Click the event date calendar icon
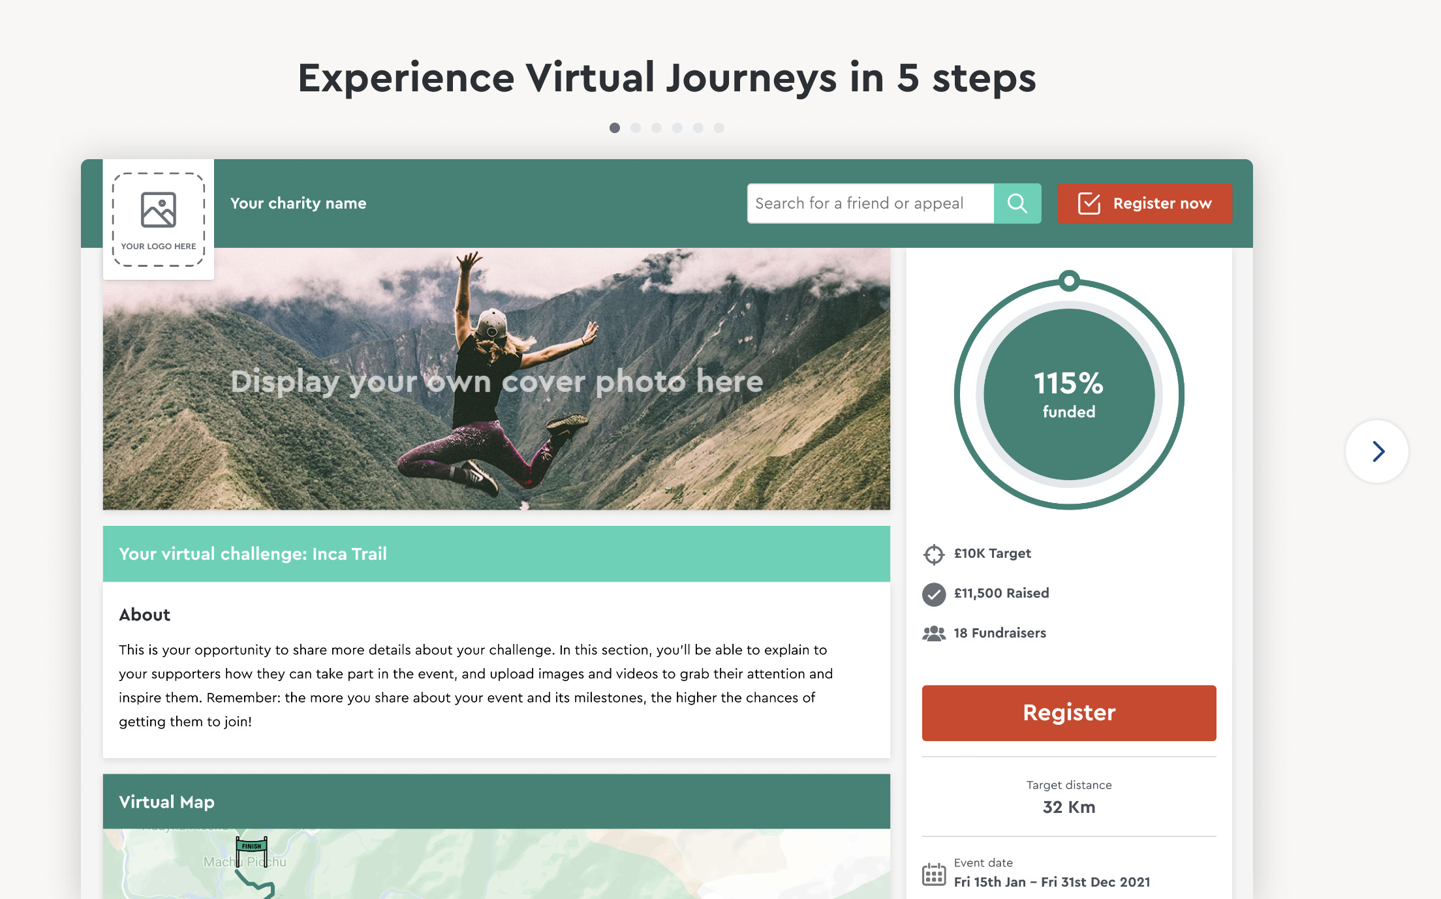1441x899 pixels. pyautogui.click(x=934, y=874)
